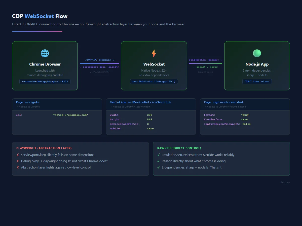Click "remote debugging enabled" in Chrome Browser card

click(45, 75)
